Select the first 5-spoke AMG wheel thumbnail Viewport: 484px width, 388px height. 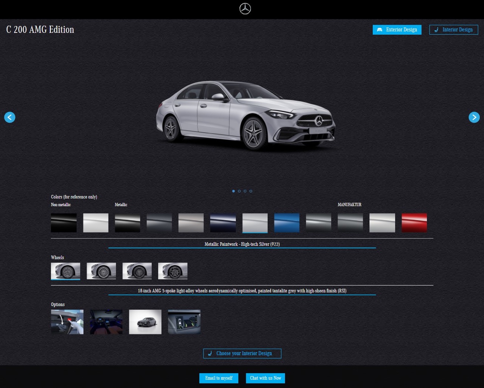pyautogui.click(x=65, y=271)
